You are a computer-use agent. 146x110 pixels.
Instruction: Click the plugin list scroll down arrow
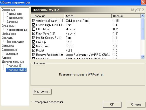tap(143, 56)
